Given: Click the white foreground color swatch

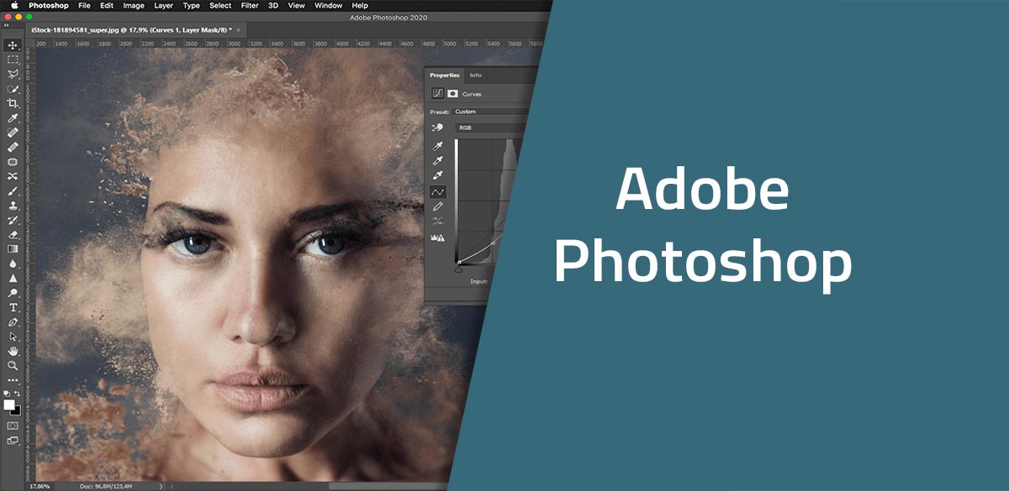Looking at the screenshot, I should pyautogui.click(x=9, y=405).
